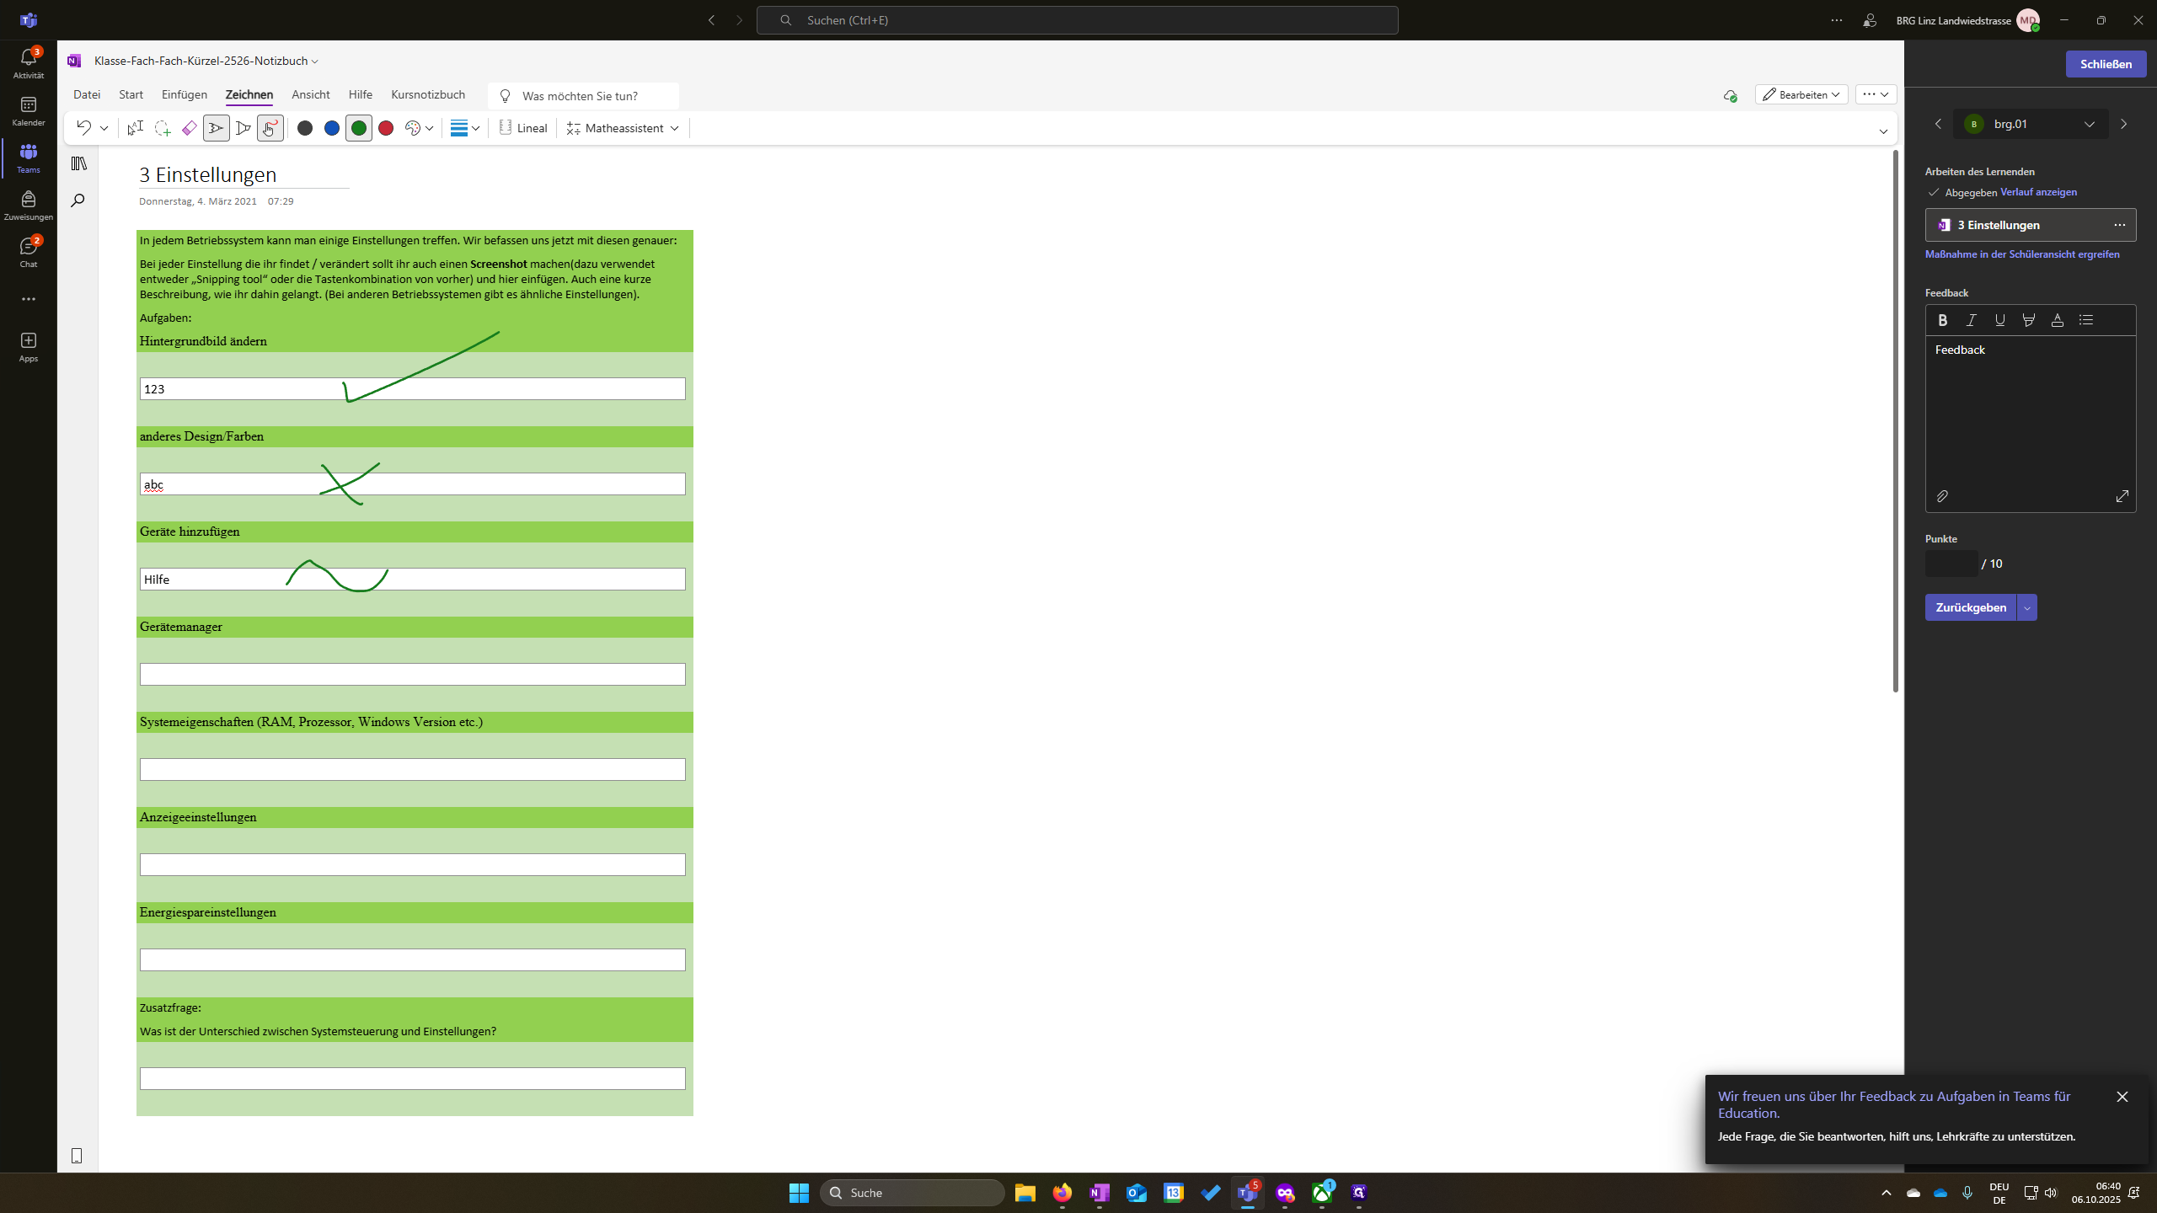Toggle the draw with touch mode
The height and width of the screenshot is (1213, 2157).
(270, 128)
